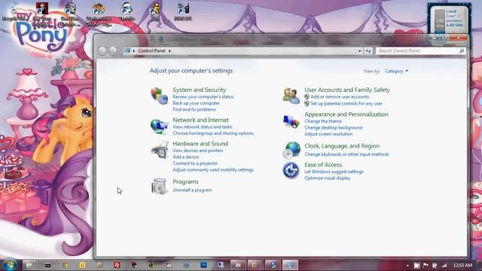
Task: Click Uninstall a program
Action: [x=193, y=190]
